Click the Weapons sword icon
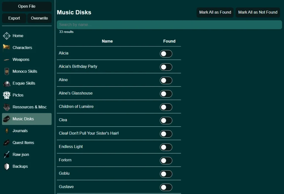Image resolution: width=284 pixels, height=194 pixels. [x=7, y=60]
